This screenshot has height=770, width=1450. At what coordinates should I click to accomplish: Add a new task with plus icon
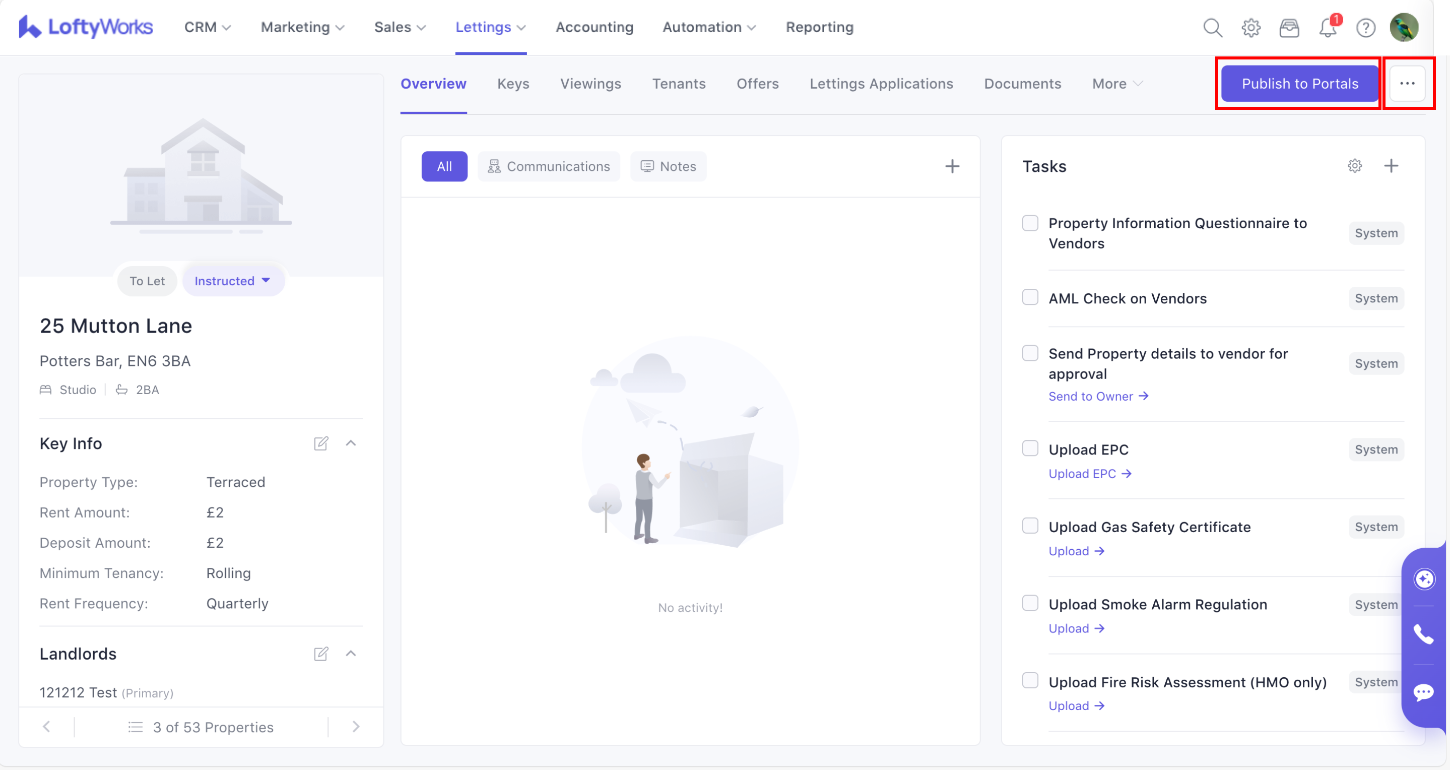(1391, 165)
